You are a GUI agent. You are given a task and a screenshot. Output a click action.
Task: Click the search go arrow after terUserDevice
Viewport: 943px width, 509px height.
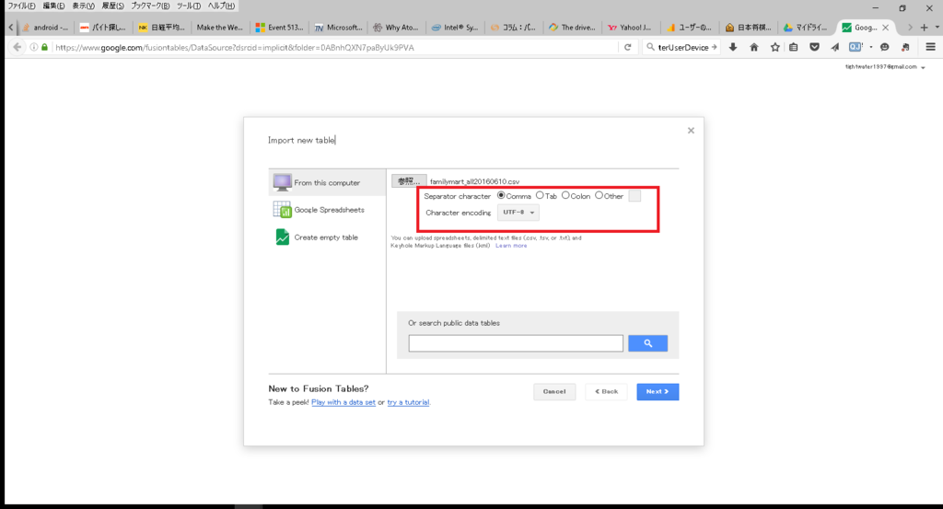tap(714, 47)
